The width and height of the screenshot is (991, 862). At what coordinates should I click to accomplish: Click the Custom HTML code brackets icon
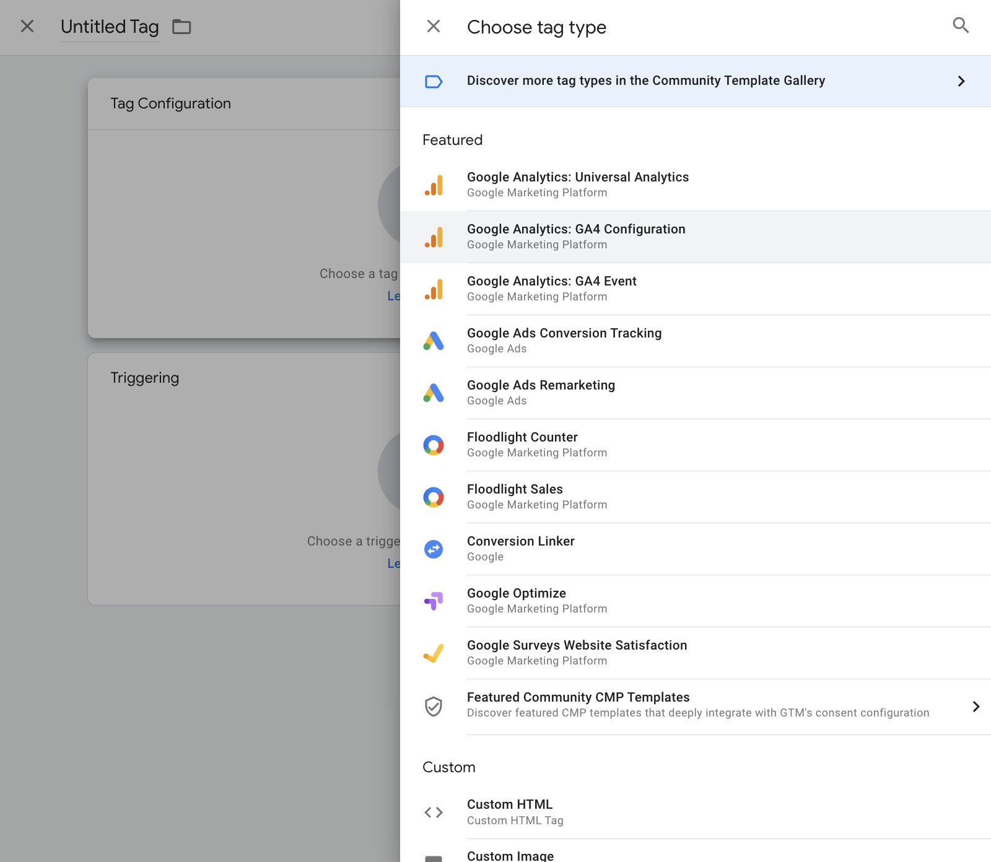tap(434, 812)
